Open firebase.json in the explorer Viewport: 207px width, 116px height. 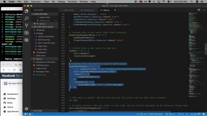pyautogui.click(x=42, y=65)
